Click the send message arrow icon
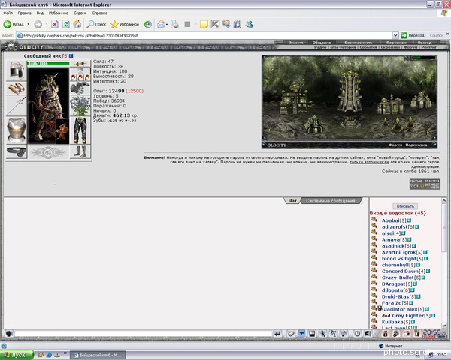This screenshot has width=451, height=360. tap(277, 333)
